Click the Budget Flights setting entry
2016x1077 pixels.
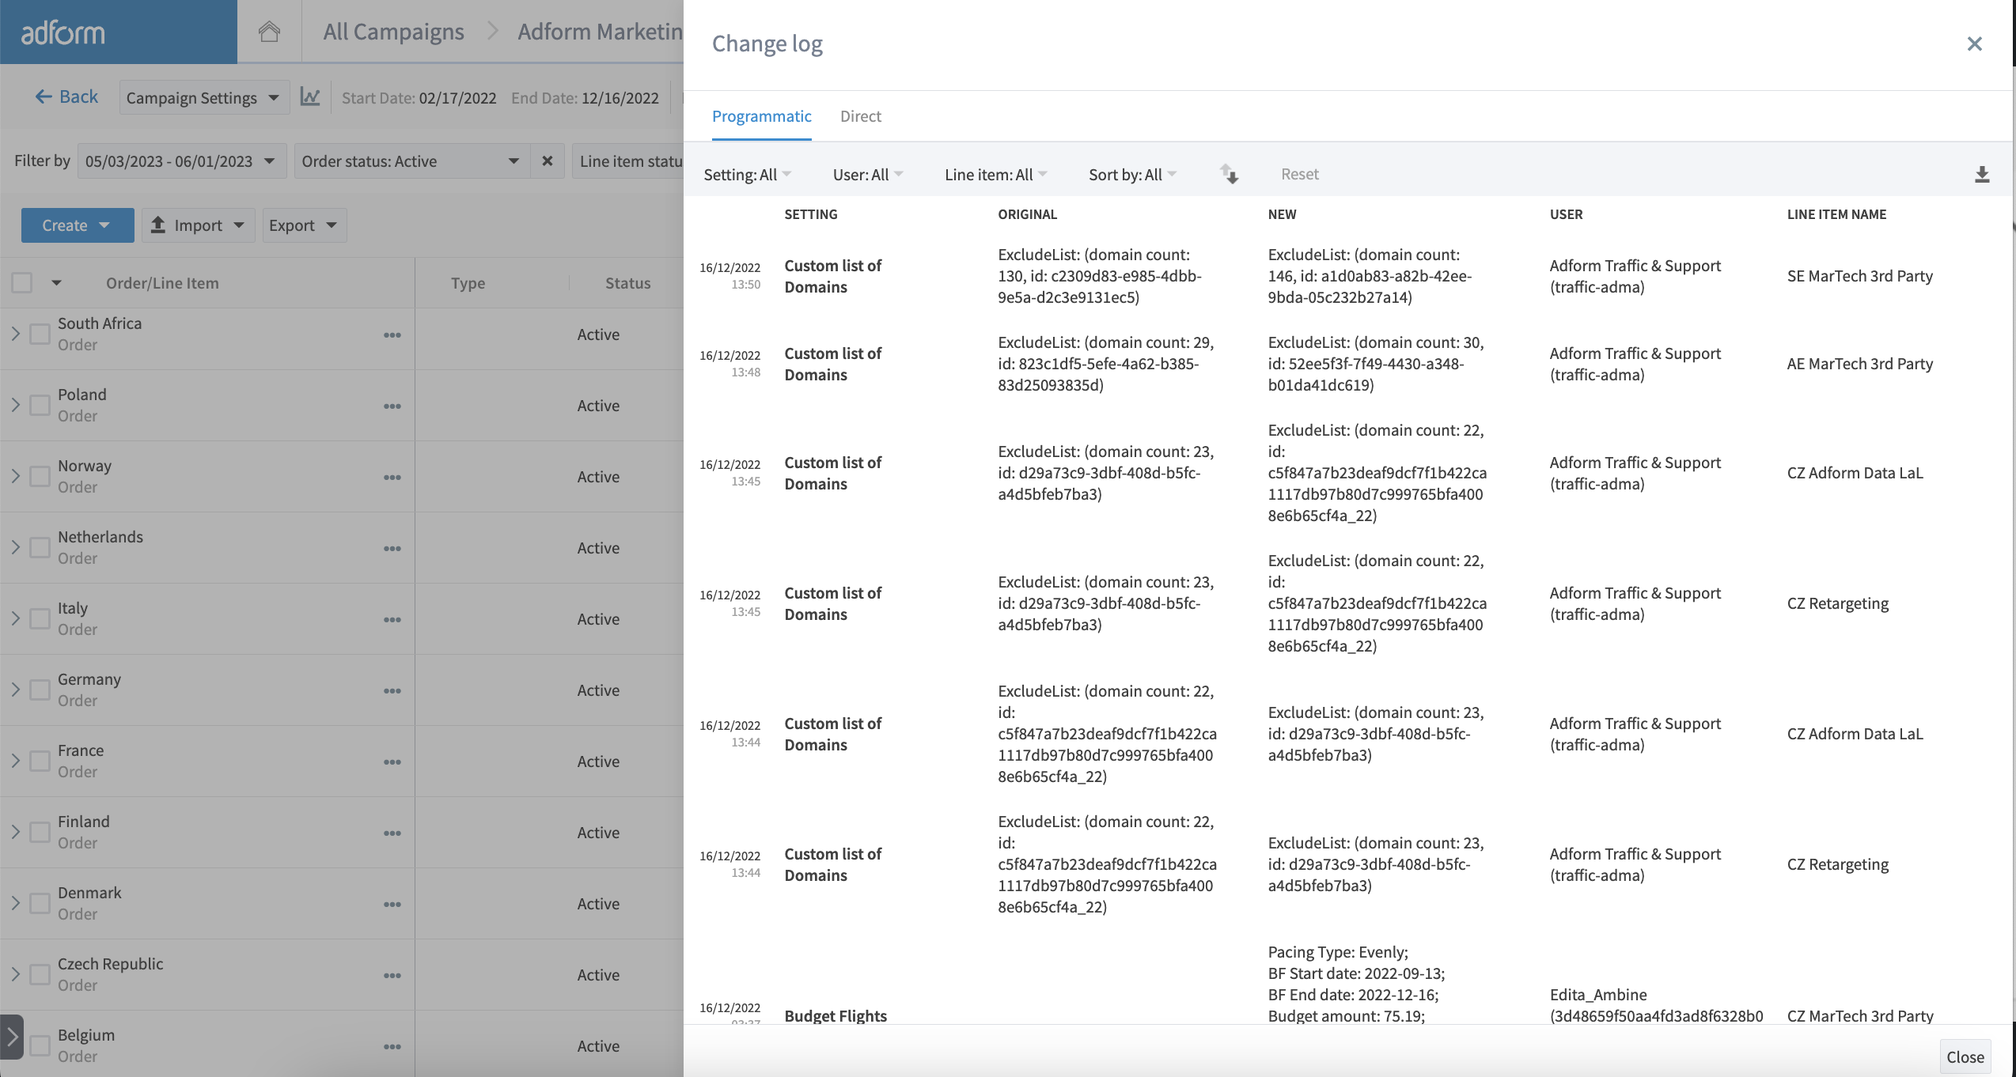click(836, 1015)
